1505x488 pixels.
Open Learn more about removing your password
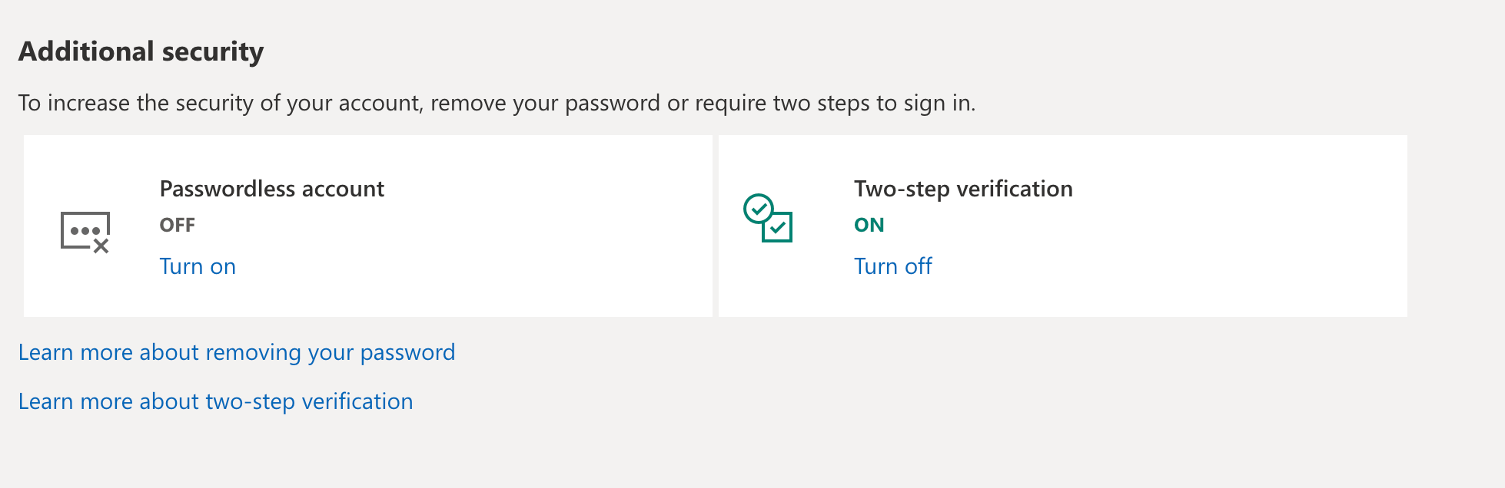(x=237, y=352)
